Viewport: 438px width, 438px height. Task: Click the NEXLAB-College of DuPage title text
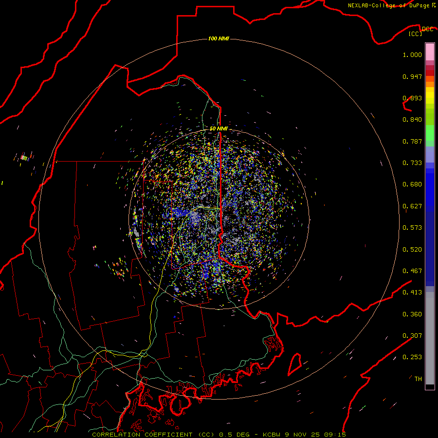388,5
